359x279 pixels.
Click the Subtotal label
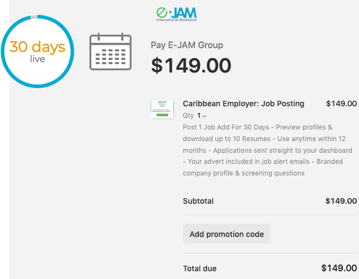pos(198,201)
